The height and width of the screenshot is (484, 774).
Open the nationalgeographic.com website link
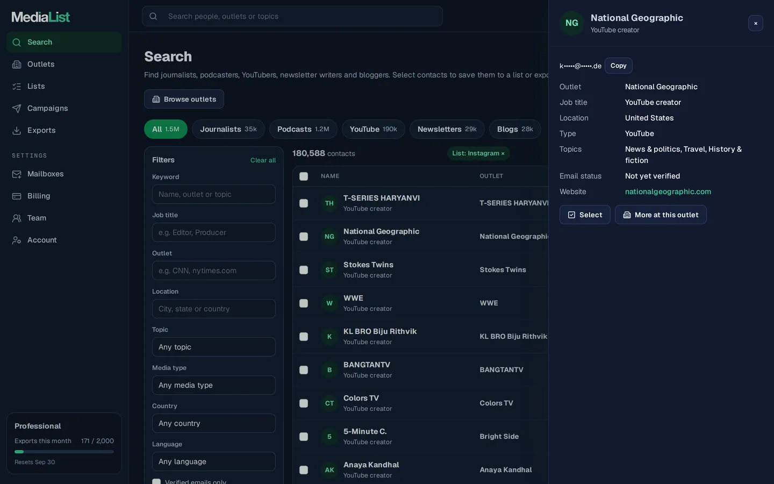click(668, 191)
